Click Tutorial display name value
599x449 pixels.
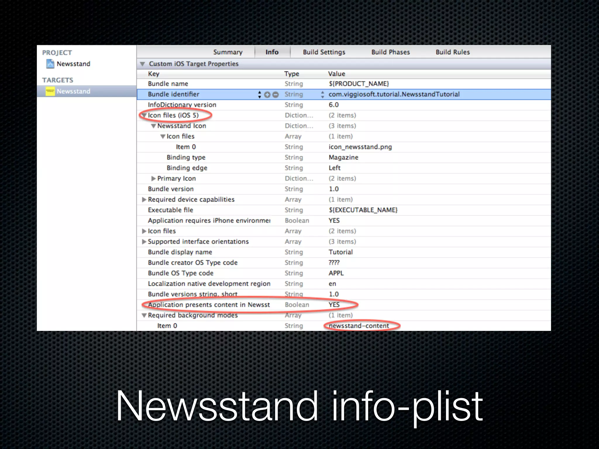[341, 252]
